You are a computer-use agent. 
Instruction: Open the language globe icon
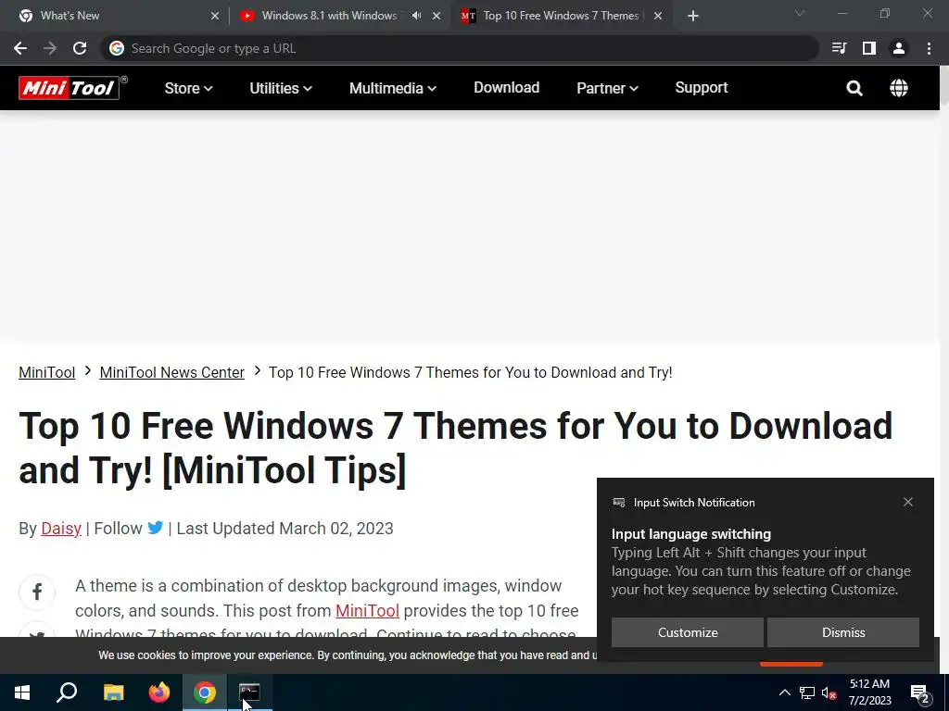[x=899, y=88]
